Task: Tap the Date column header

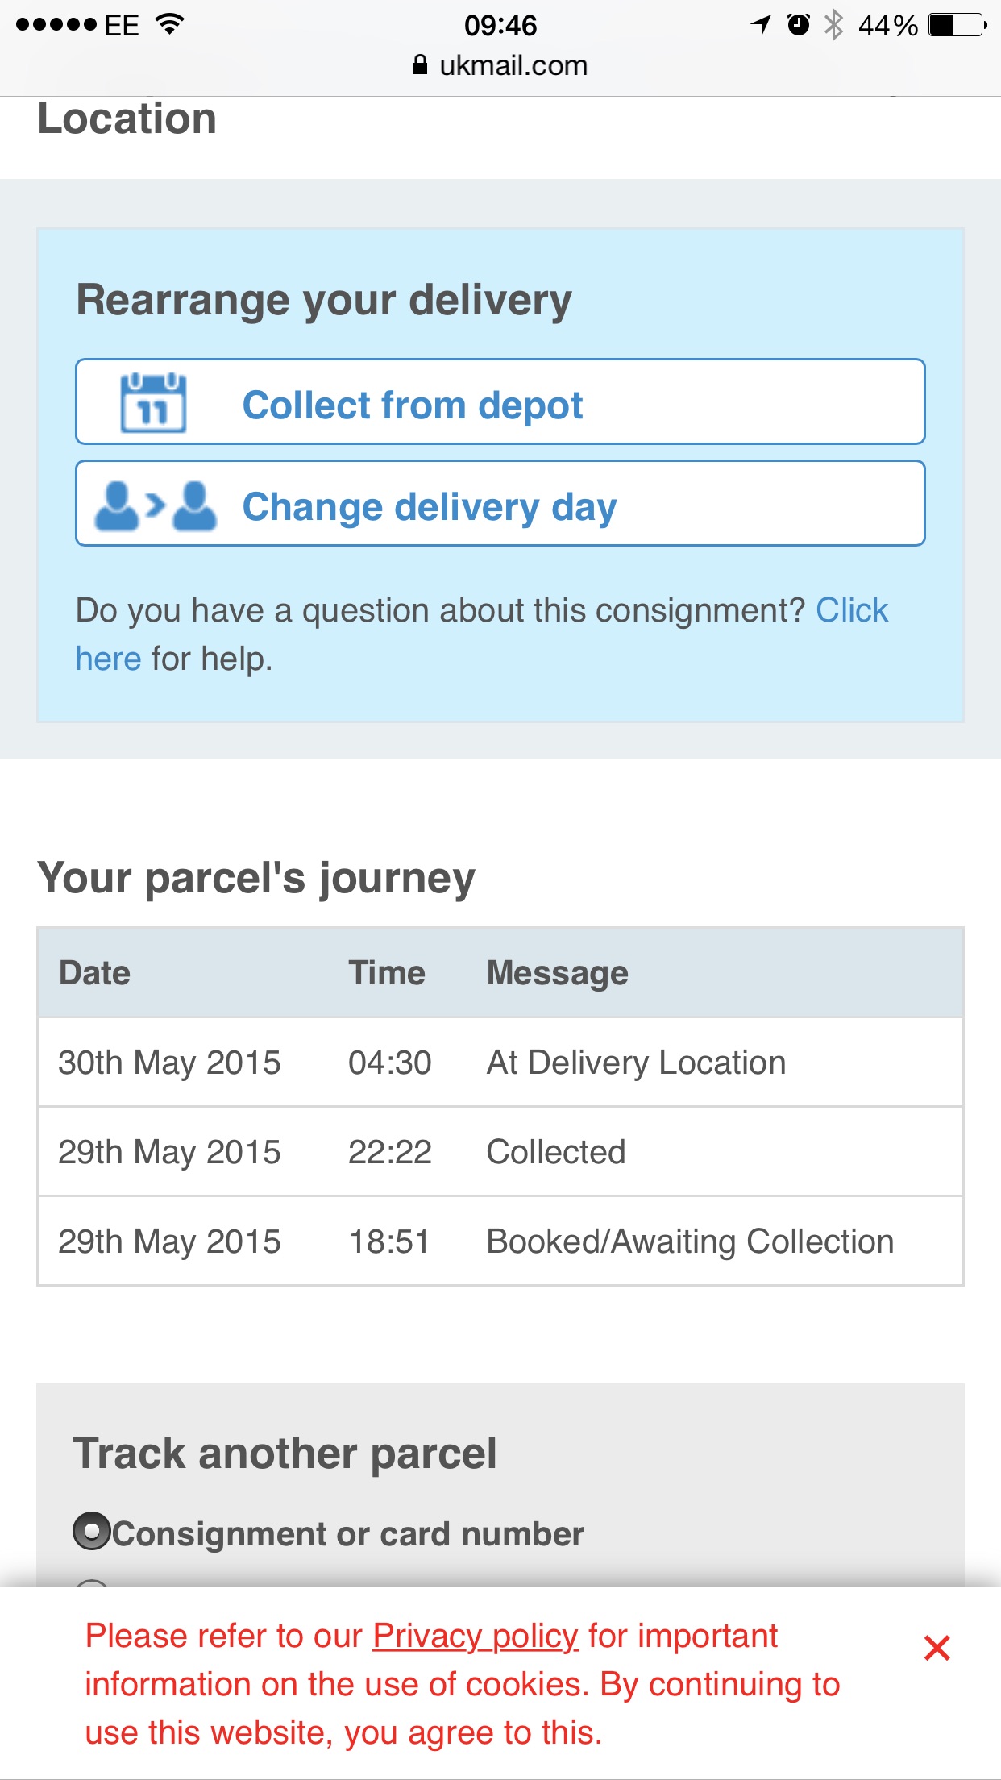Action: [94, 972]
